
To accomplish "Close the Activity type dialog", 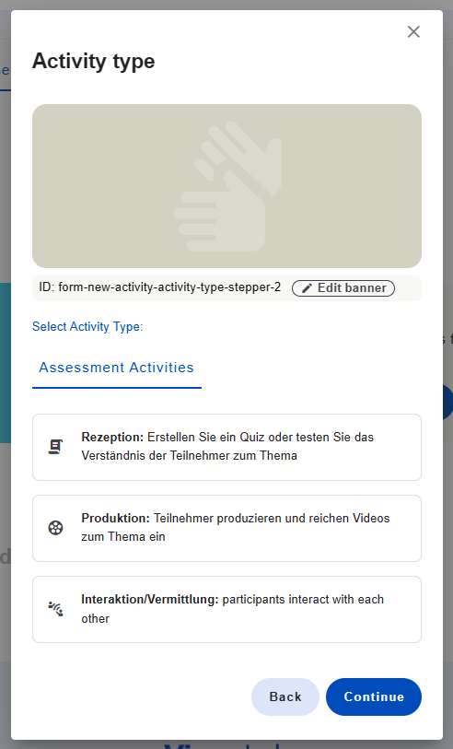I will 413,31.
